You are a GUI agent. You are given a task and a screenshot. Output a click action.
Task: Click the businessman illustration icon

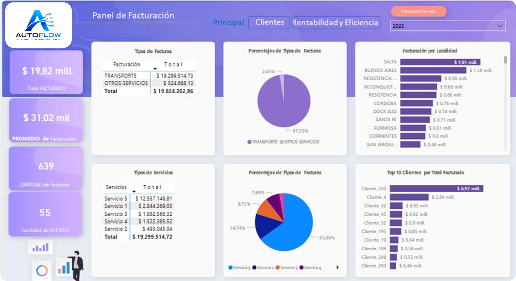tap(77, 265)
